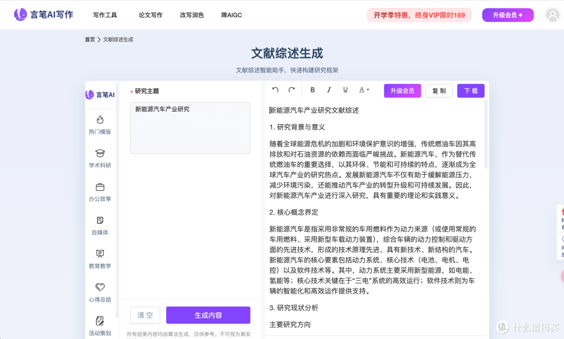Click the title 新能源汽车产业研究文献综述 in editor
This screenshot has height=339, width=564.
pos(314,110)
